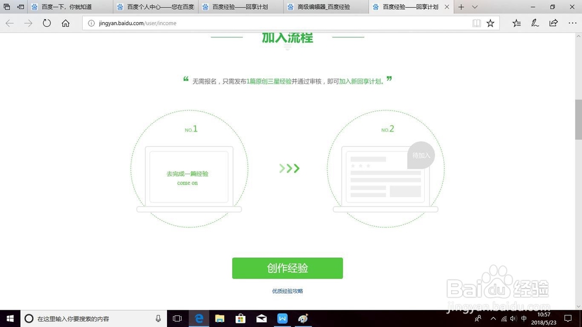Viewport: 582px width, 327px height.
Task: Open the 优质经验攻略 link
Action: coord(288,291)
